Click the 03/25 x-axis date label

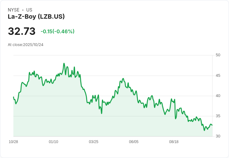(x=93, y=142)
